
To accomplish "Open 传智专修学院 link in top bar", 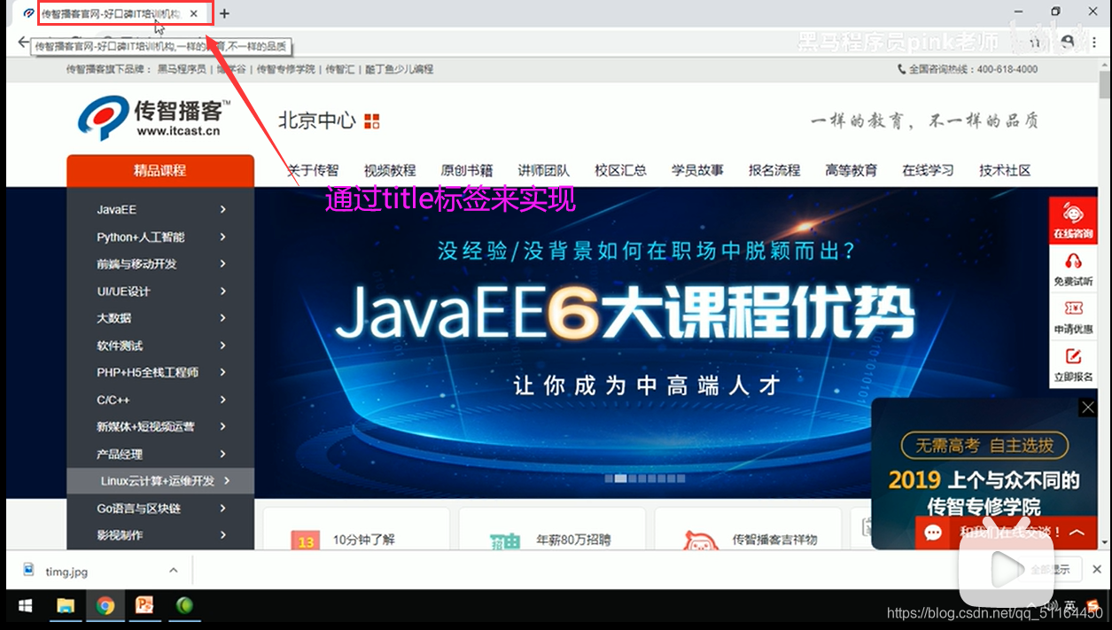I will click(285, 69).
